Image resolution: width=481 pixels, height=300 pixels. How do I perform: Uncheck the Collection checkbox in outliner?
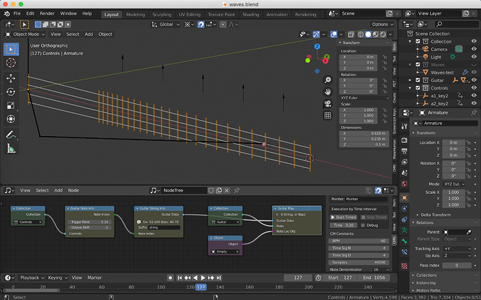click(x=418, y=41)
